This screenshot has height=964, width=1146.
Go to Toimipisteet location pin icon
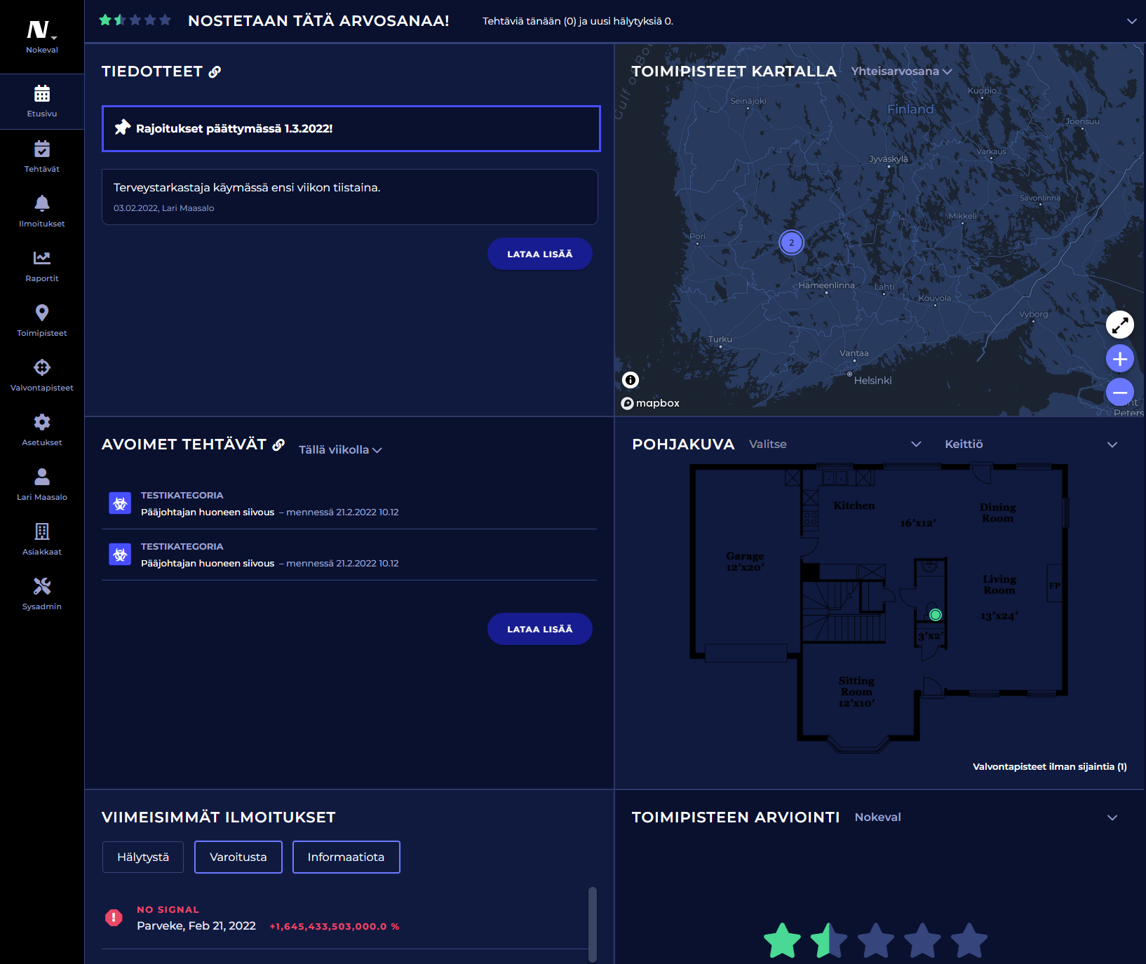click(x=42, y=313)
